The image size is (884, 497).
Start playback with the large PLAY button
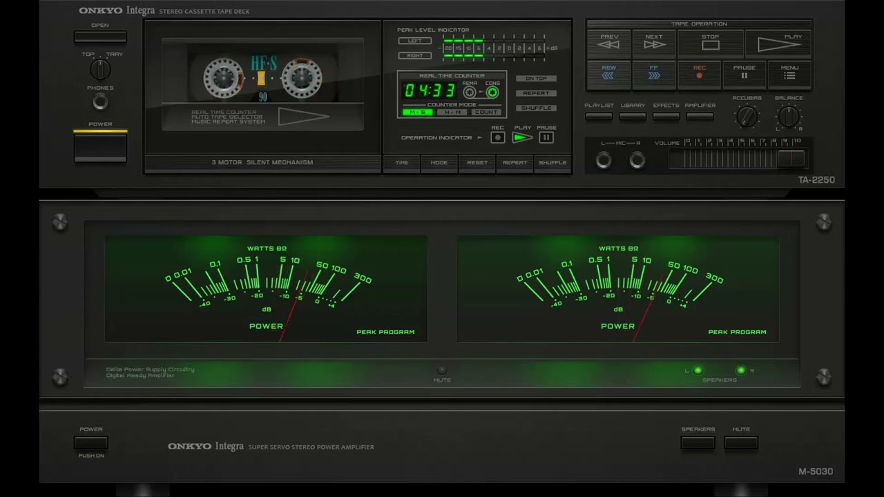coord(778,43)
